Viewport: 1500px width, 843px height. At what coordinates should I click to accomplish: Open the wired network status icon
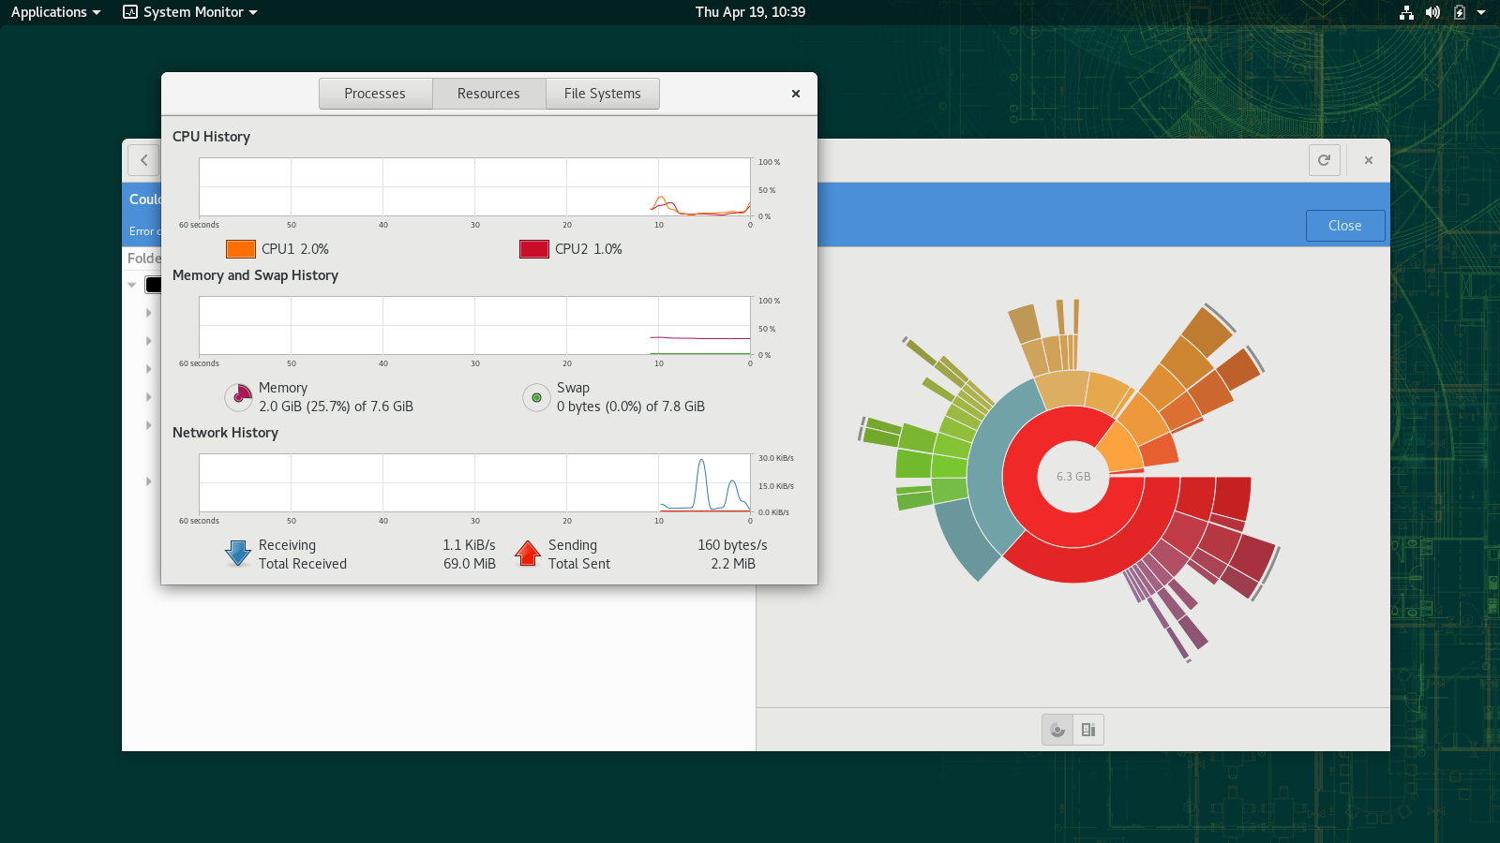click(x=1406, y=12)
